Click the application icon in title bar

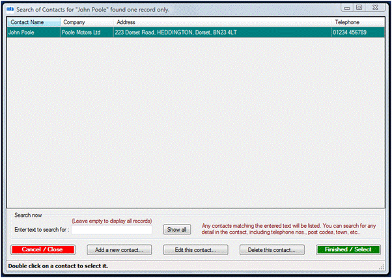(x=9, y=8)
